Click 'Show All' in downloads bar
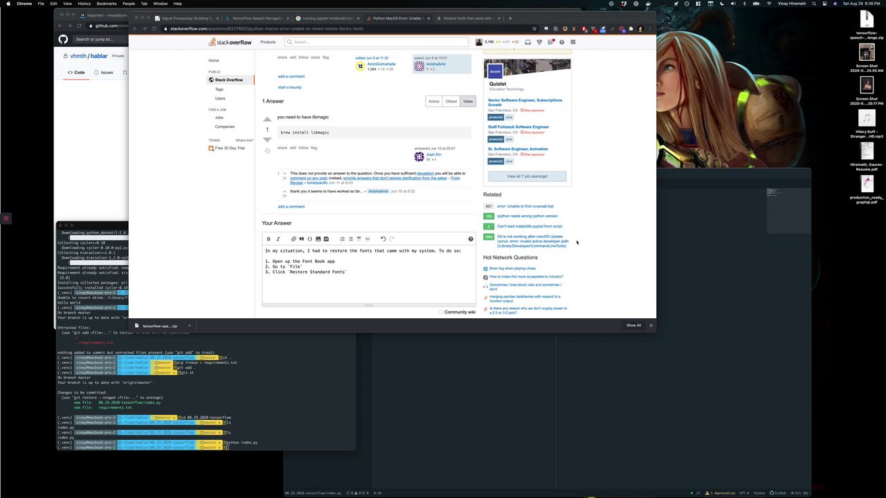The width and height of the screenshot is (886, 498). coord(633,326)
